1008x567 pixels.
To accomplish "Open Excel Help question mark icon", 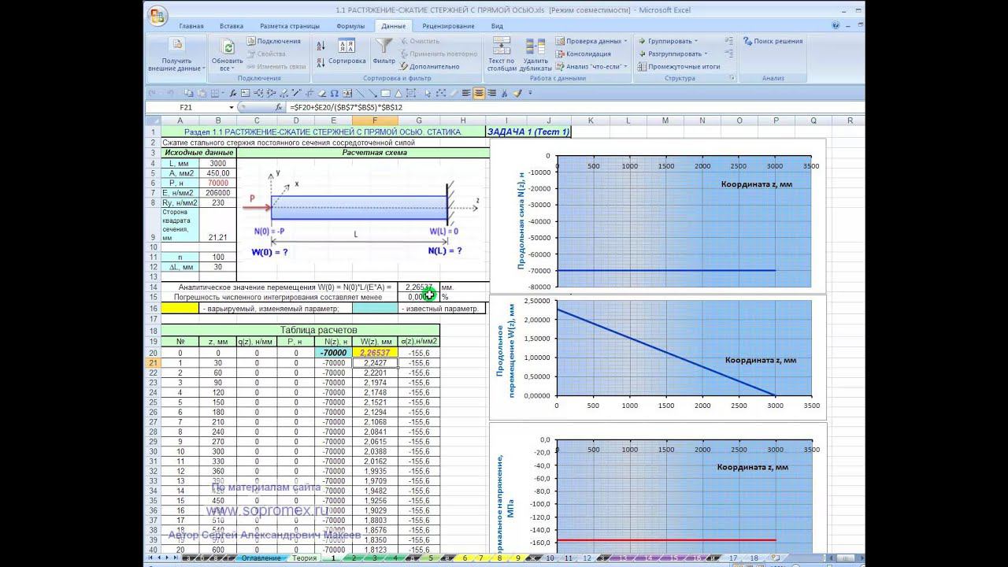I will 836,25.
